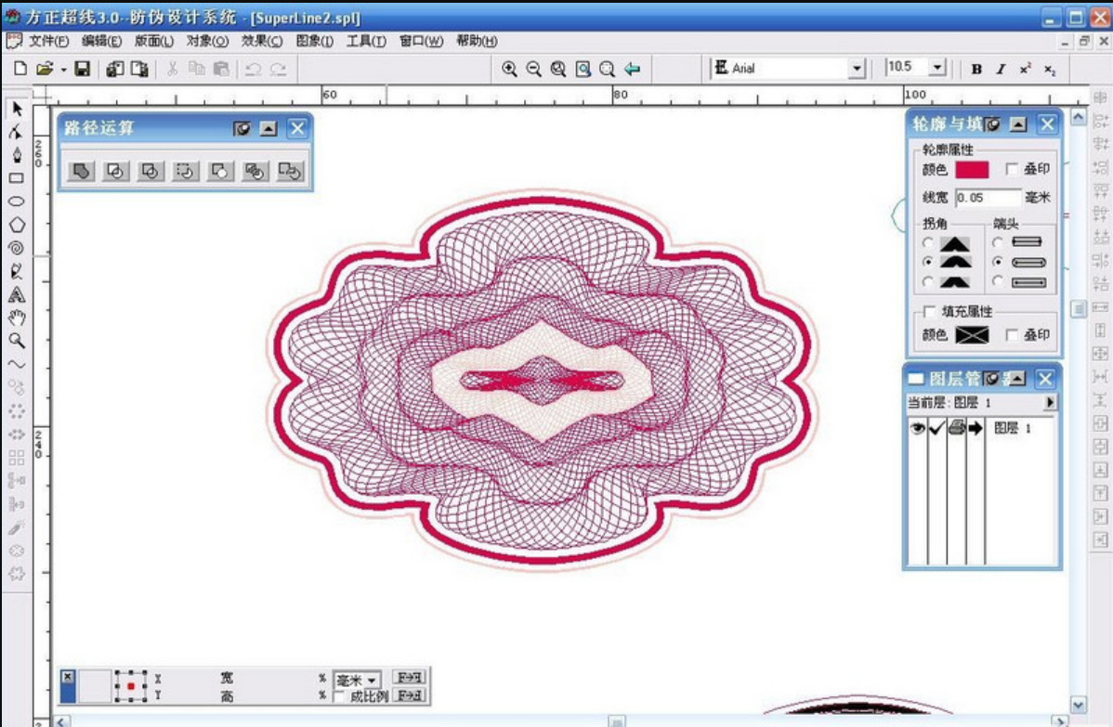Check the 成比例 proportional checkbox

pyautogui.click(x=339, y=696)
